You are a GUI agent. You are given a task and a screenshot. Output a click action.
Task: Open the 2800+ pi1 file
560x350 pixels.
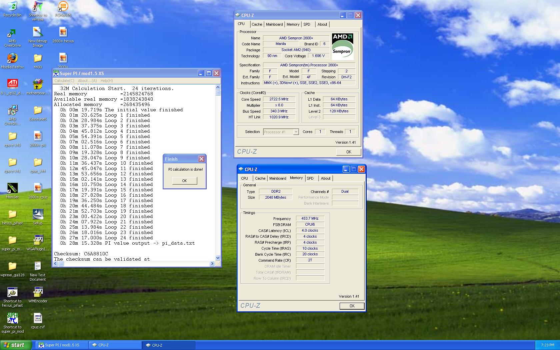click(x=38, y=139)
